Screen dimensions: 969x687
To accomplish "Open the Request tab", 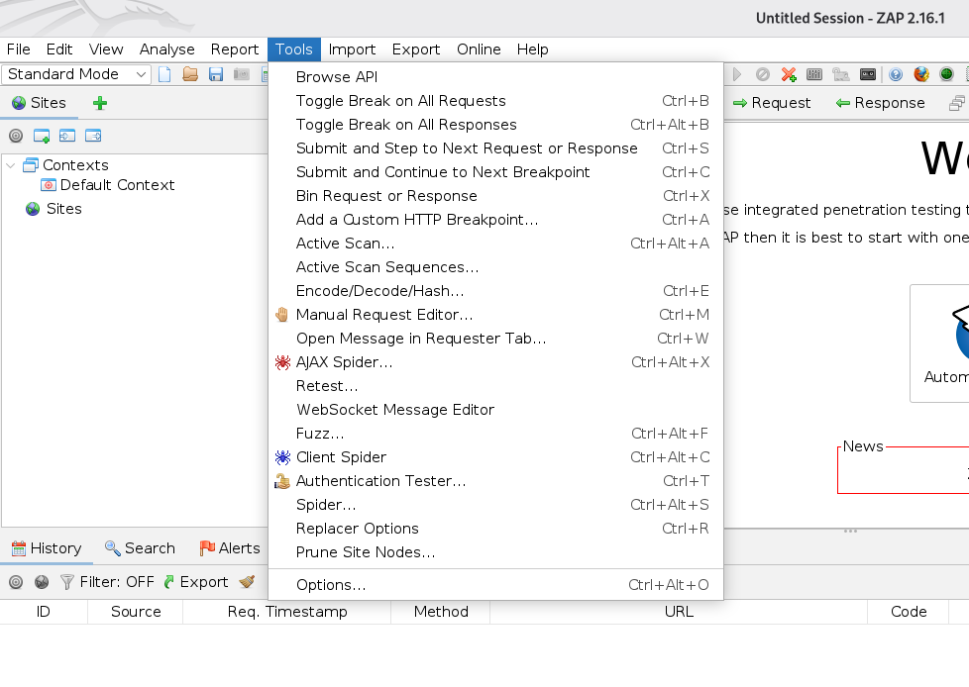I will click(x=772, y=103).
